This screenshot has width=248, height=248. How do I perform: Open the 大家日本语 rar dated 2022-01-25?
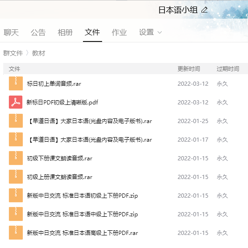pos(90,121)
